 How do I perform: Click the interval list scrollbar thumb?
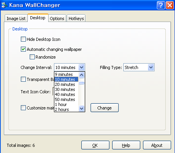[x=82, y=83]
